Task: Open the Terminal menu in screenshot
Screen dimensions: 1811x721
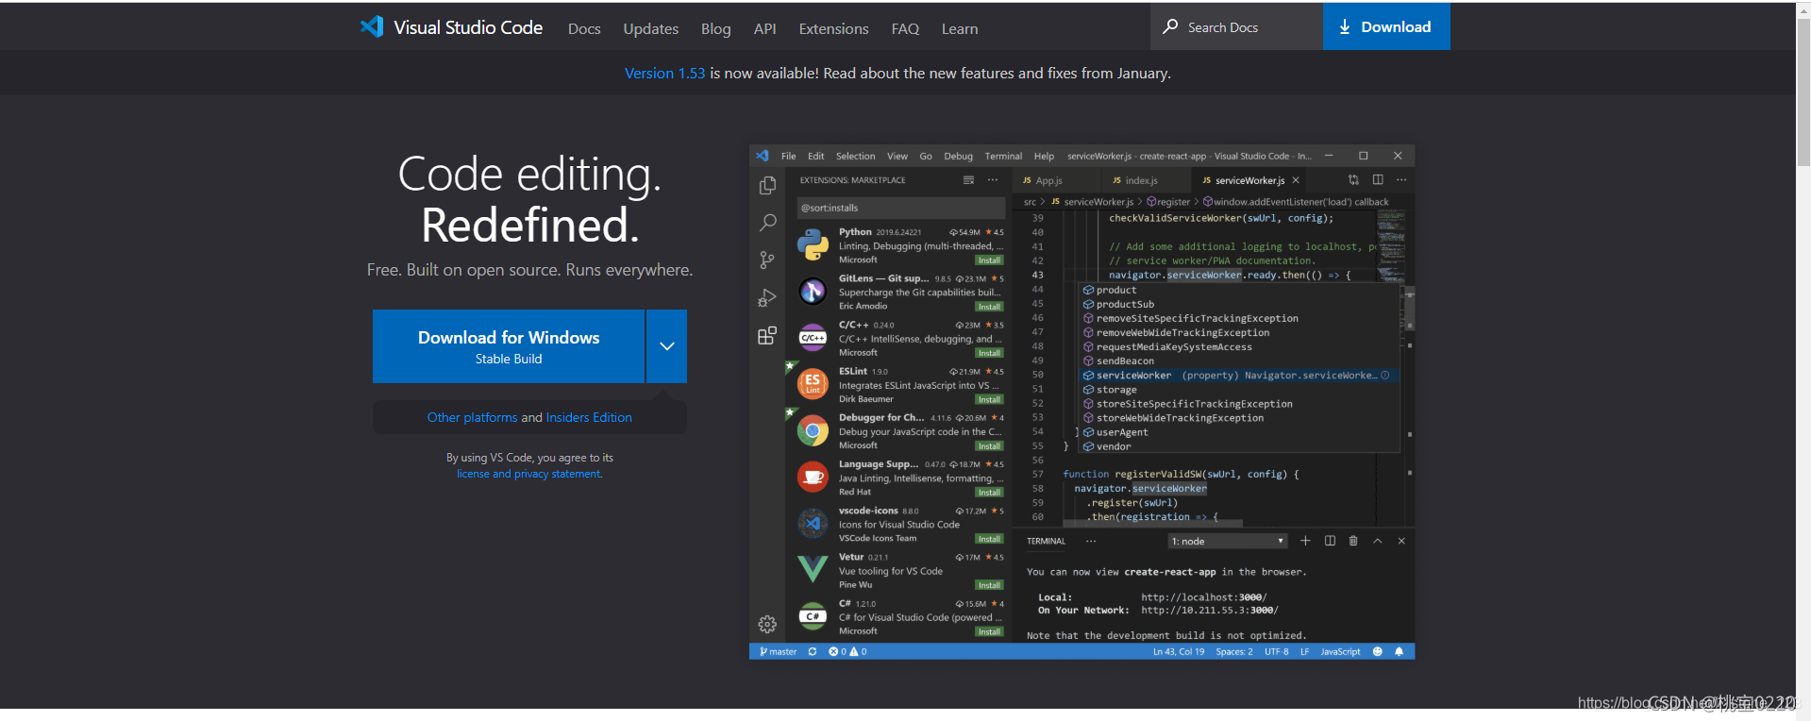Action: coord(1003,157)
